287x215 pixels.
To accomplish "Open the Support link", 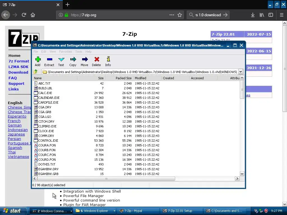I will 16,83.
